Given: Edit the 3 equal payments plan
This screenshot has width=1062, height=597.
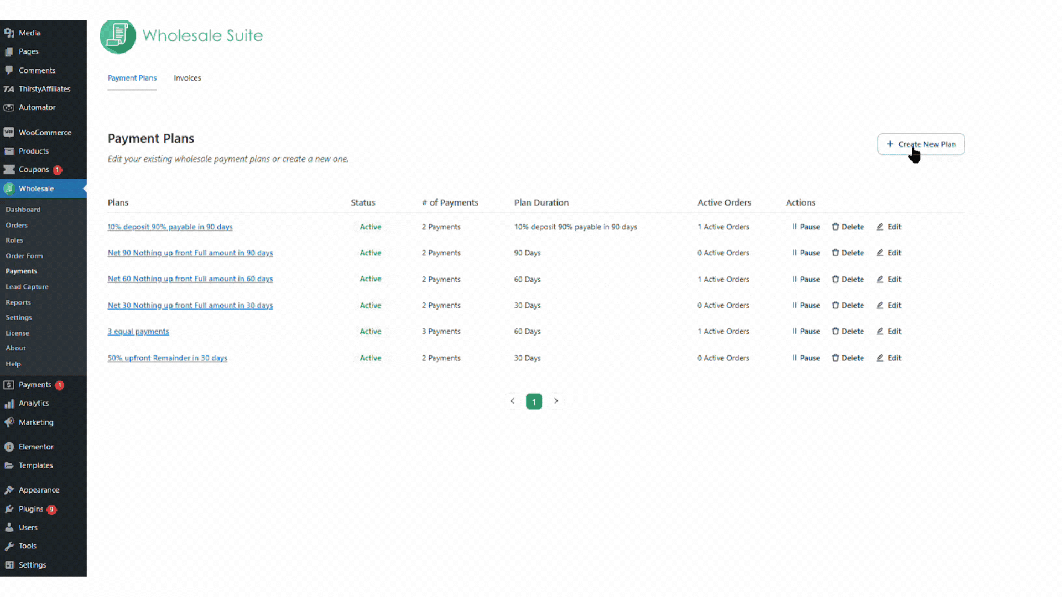Looking at the screenshot, I should coord(889,332).
